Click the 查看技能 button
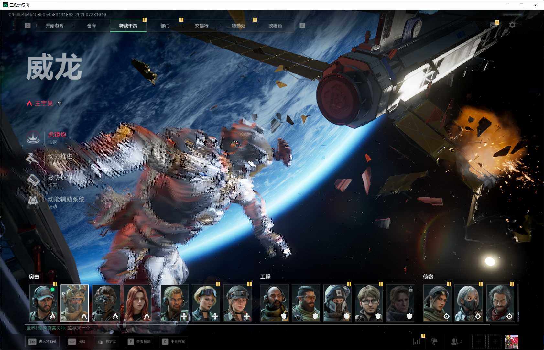The height and width of the screenshot is (350, 544). [x=140, y=342]
